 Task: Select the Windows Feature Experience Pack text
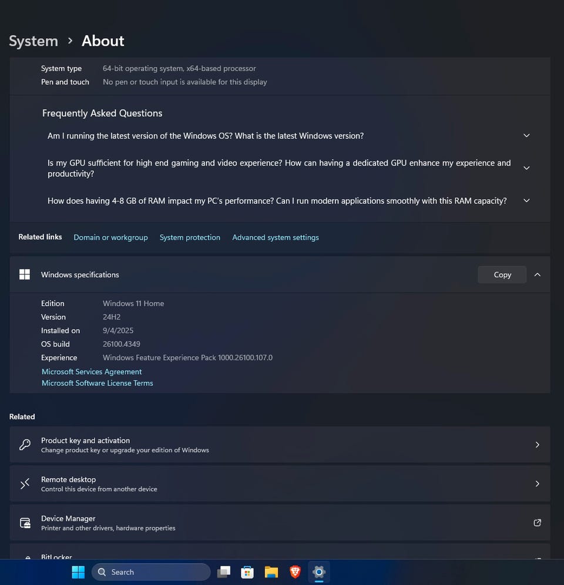[187, 358]
